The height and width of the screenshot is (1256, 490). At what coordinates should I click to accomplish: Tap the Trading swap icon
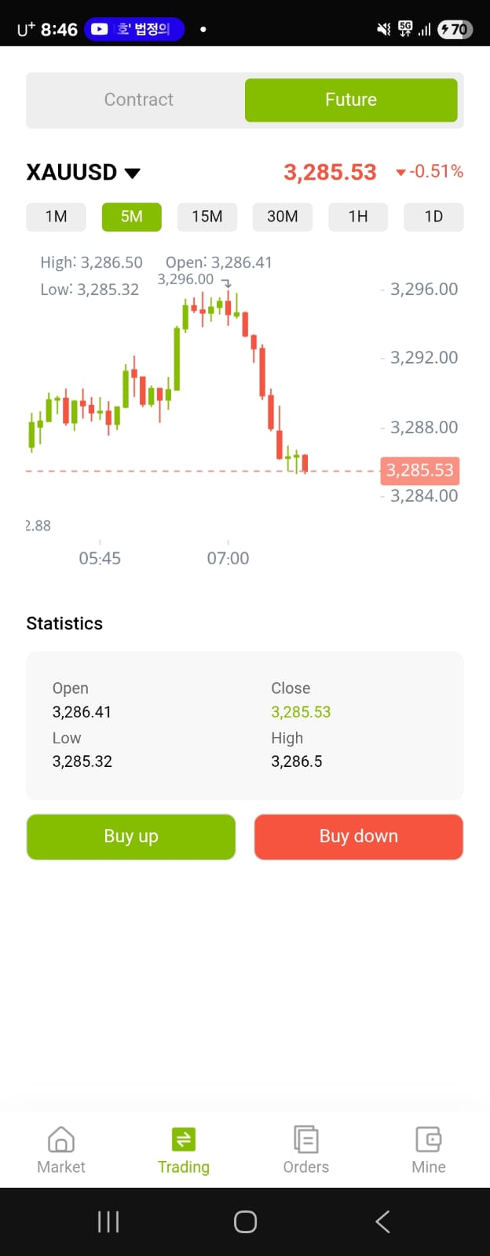tap(183, 1139)
